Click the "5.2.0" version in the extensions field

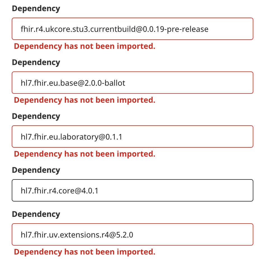[x=124, y=235]
